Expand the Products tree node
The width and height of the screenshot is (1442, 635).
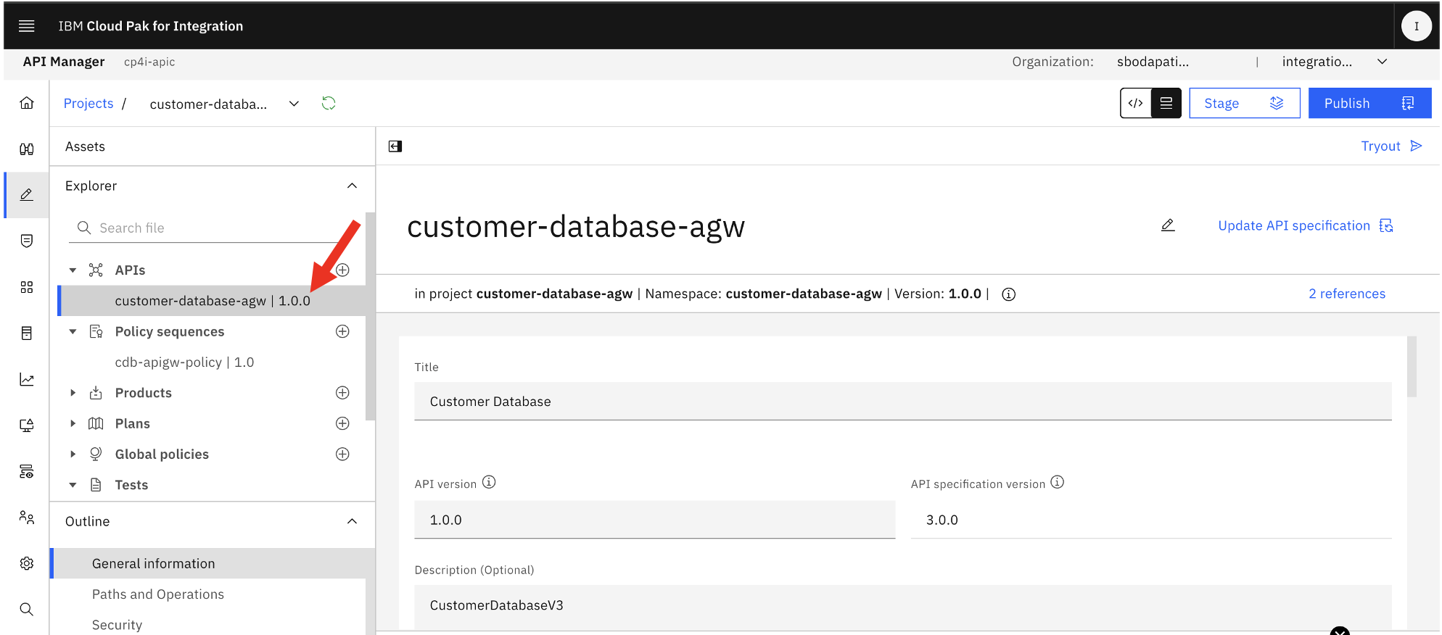(x=73, y=393)
